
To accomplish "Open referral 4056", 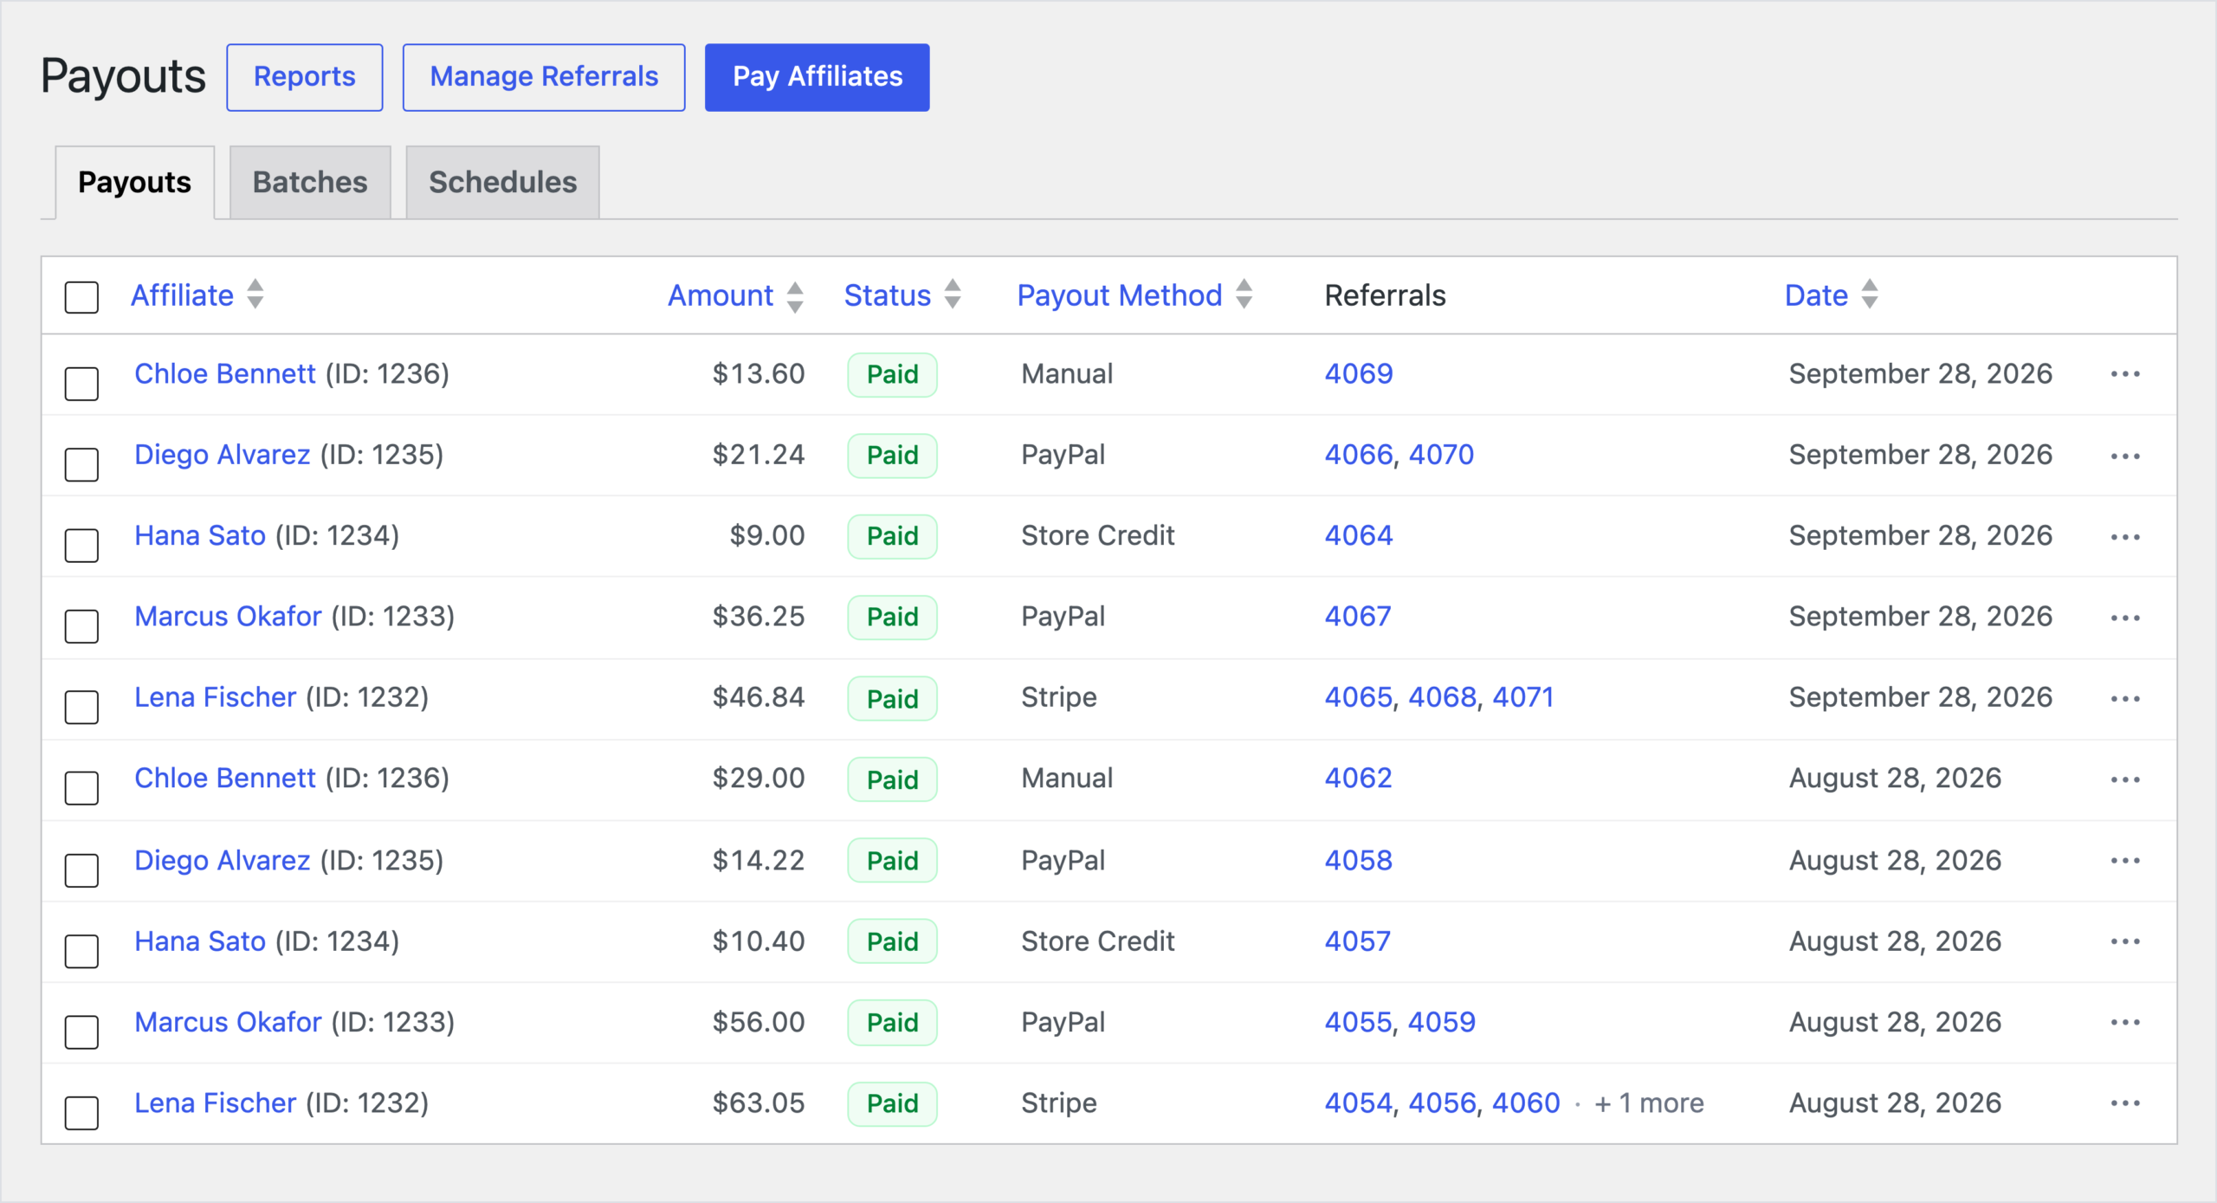I will [1443, 1103].
